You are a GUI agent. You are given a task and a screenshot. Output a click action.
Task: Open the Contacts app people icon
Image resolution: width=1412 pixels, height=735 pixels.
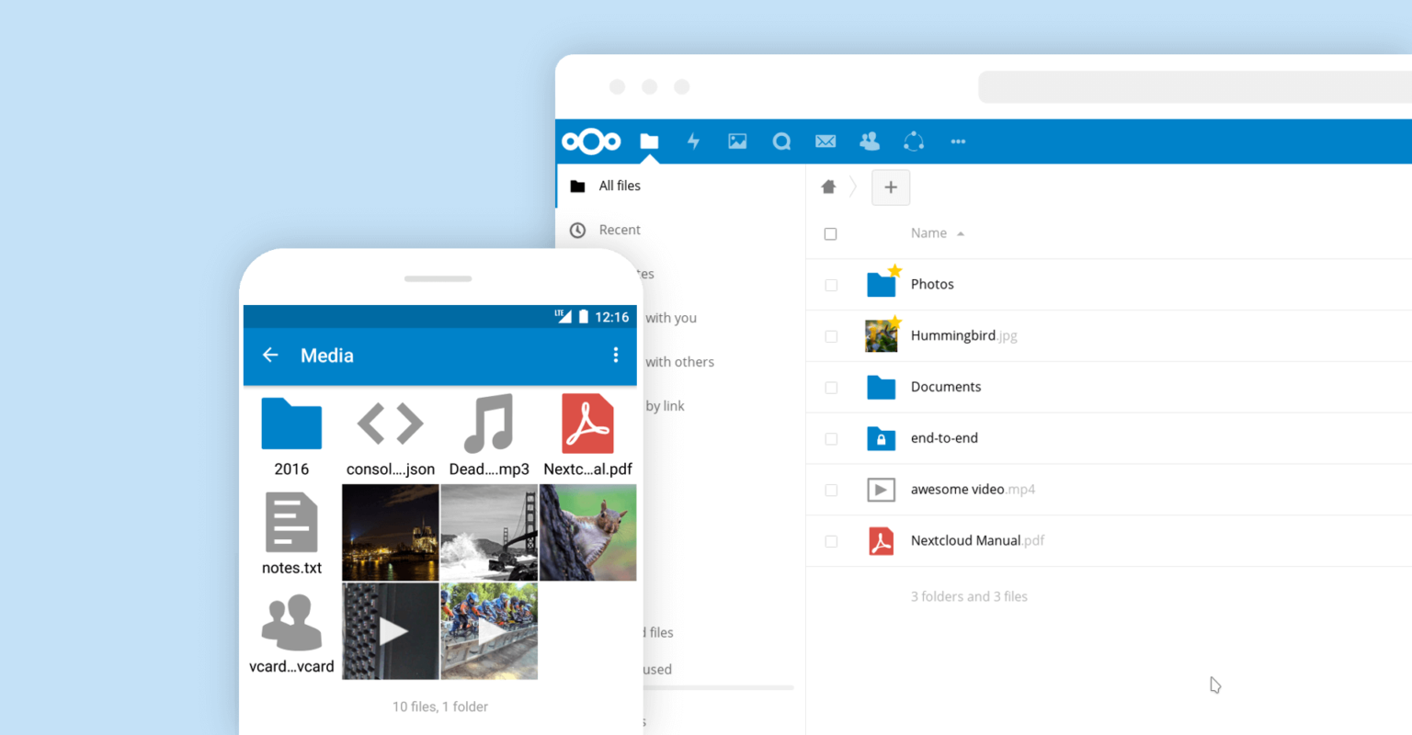coord(869,141)
